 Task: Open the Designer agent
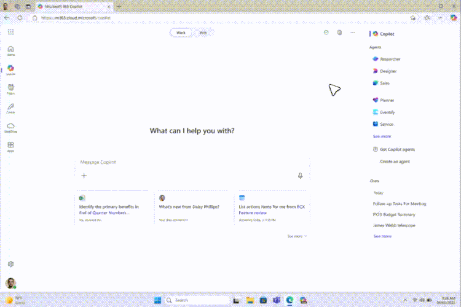pos(385,71)
